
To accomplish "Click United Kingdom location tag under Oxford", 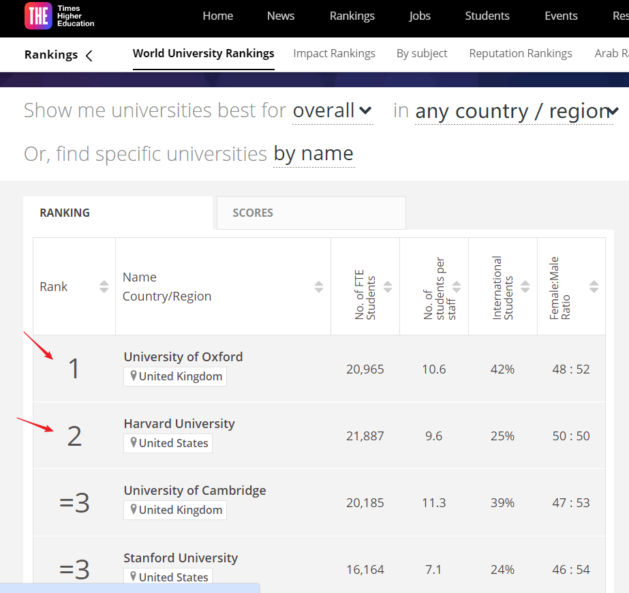I will pyautogui.click(x=175, y=376).
